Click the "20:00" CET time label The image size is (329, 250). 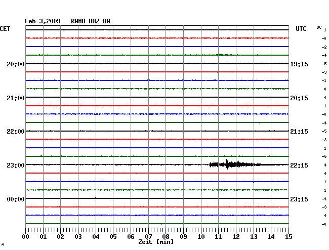(x=16, y=64)
